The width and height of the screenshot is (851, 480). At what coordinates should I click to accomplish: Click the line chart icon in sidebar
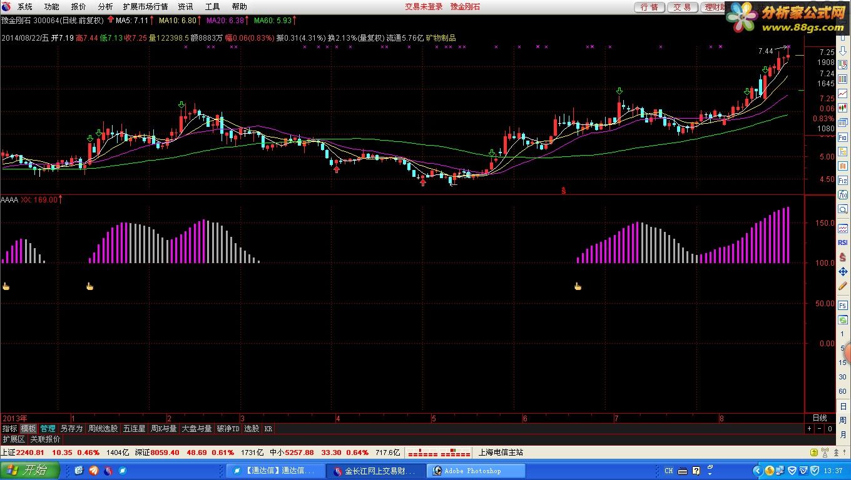pyautogui.click(x=843, y=93)
